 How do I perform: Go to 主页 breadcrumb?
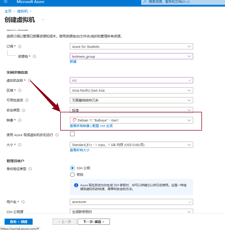coord(8,11)
